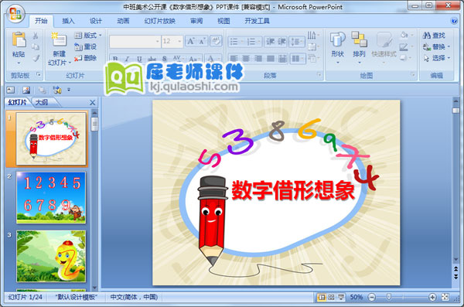Screen dimensions: 464x307
Task: Switch to the 视图 ribbon tab
Action: tap(223, 21)
